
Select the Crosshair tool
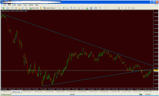[104, 8]
